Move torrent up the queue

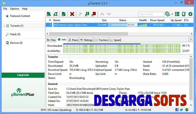[x=102, y=14]
